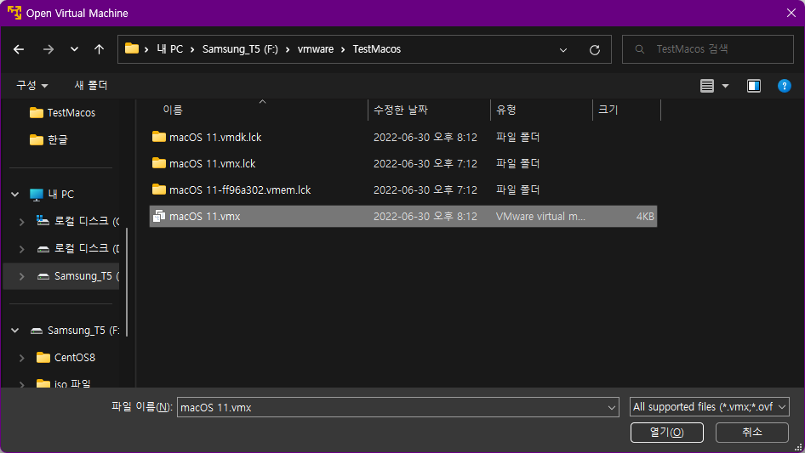Sort by 크기 column header
Viewport: 805px width, 453px height.
(x=608, y=110)
